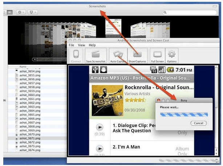Viewport: 223px width, 166px height.
Task: Click the Finder toolbar toggle pill
Action: pyautogui.click(x=215, y=7)
